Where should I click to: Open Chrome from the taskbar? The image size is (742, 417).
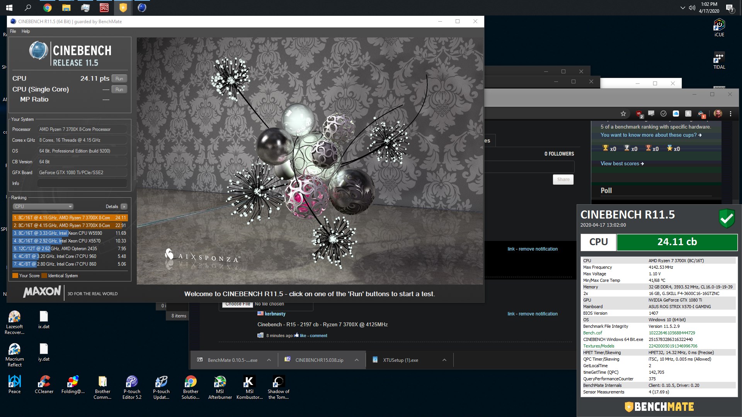pos(48,8)
